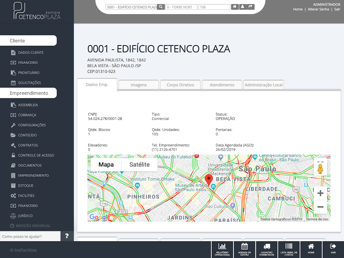Open Dados Cliente document icon

(x=13, y=53)
